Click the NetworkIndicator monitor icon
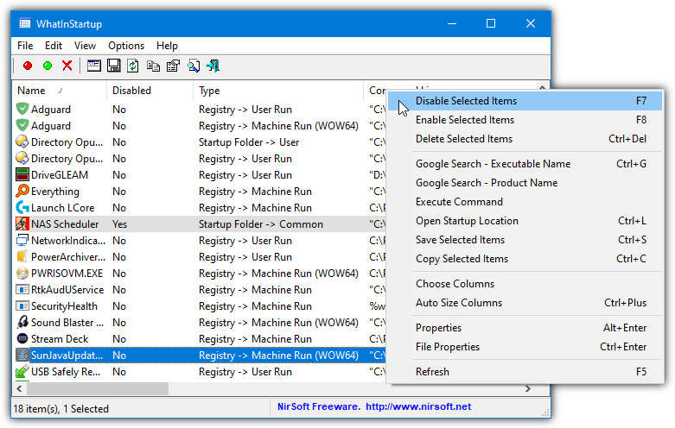This screenshot has height=428, width=675. (x=22, y=241)
